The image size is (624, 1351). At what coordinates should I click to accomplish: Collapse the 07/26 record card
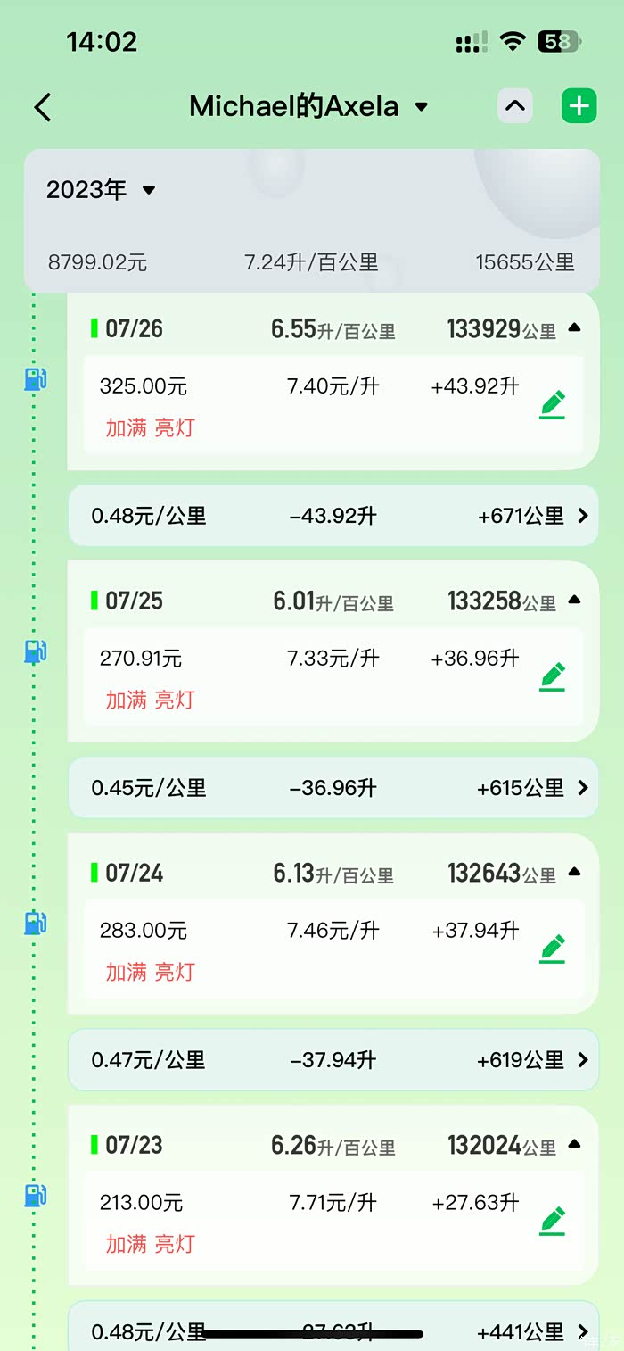pos(574,328)
